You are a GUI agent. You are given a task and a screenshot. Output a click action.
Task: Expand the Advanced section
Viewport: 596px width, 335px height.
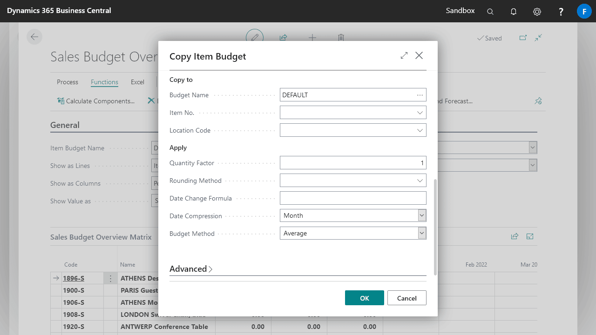(x=191, y=269)
